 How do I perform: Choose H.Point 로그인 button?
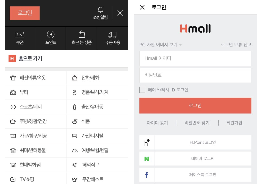coord(203,142)
